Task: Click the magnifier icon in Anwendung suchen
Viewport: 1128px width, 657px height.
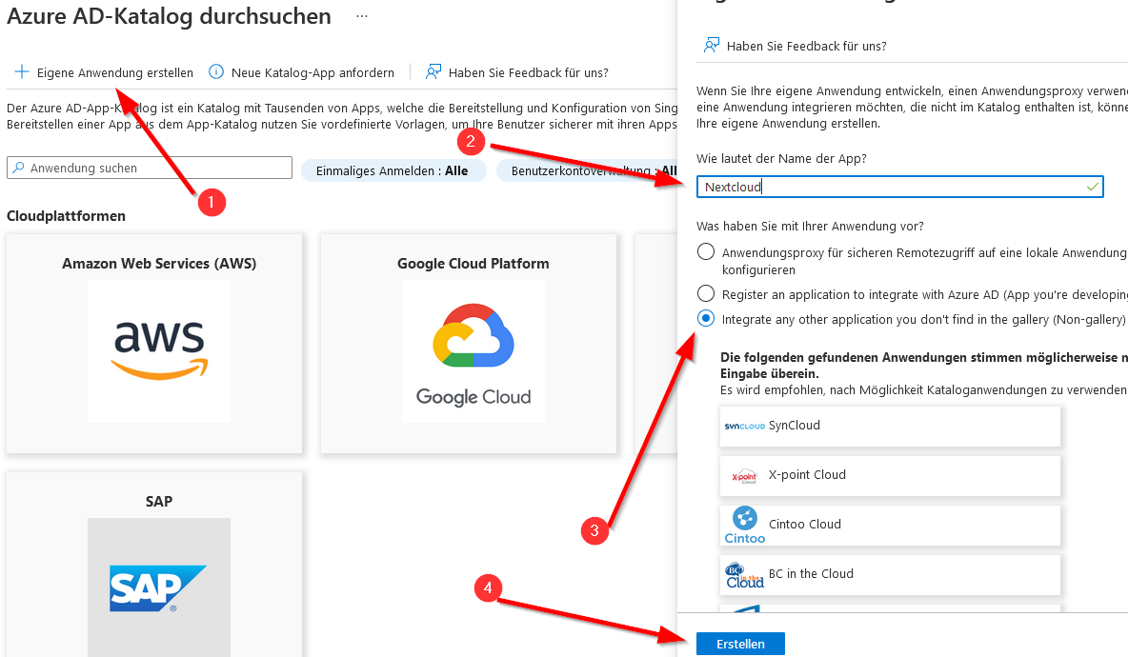Action: point(19,168)
